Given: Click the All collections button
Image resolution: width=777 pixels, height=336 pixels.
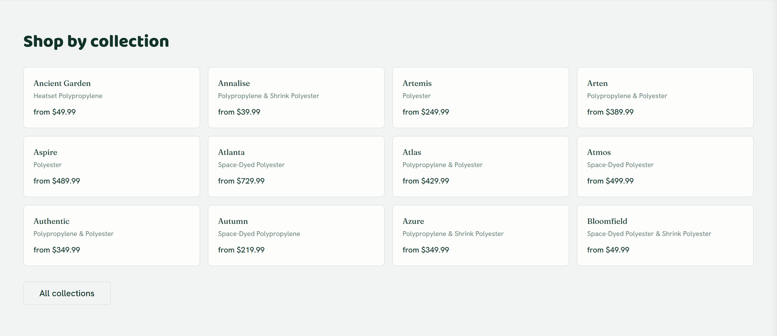Looking at the screenshot, I should [x=67, y=293].
